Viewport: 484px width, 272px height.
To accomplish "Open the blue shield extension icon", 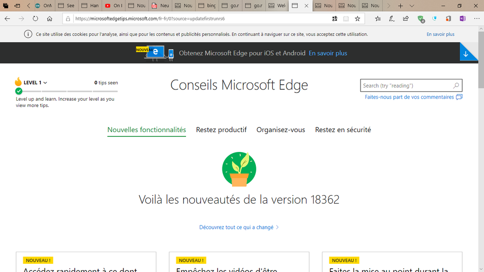I will [x=435, y=18].
